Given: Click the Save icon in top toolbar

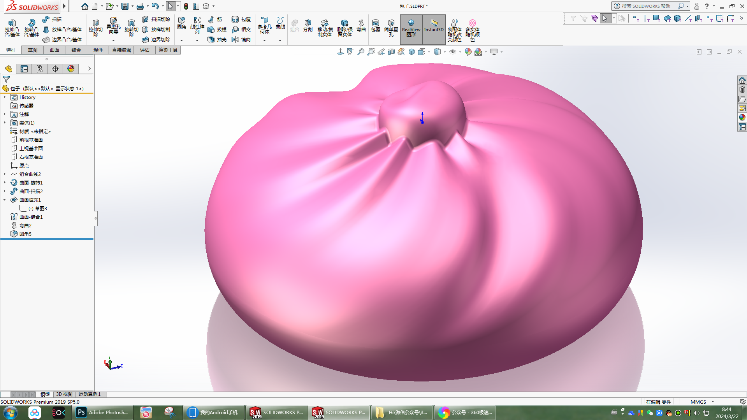Looking at the screenshot, I should [x=125, y=6].
